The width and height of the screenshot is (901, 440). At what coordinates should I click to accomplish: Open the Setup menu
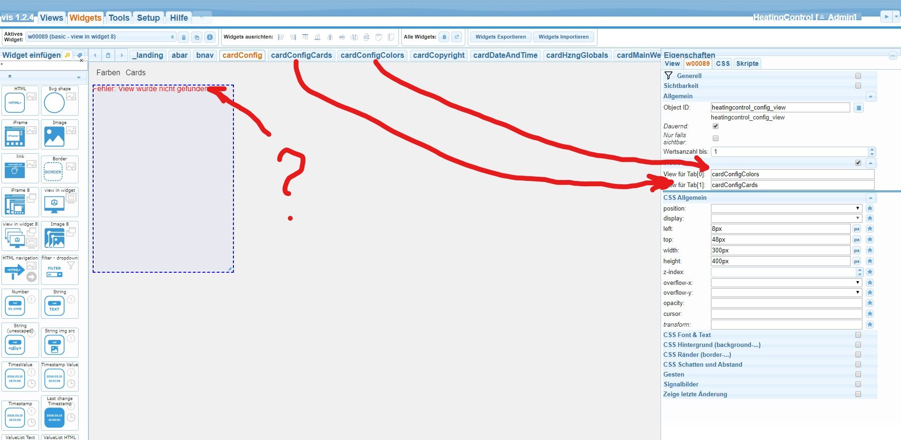coord(148,18)
